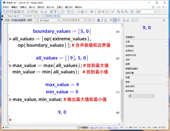Click the Underline formatting icon

click(106, 20)
